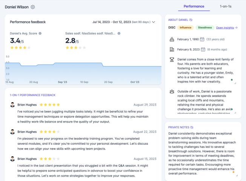Click the people icon beside hobbies text
This screenshot has width=246, height=181.
point(171,92)
